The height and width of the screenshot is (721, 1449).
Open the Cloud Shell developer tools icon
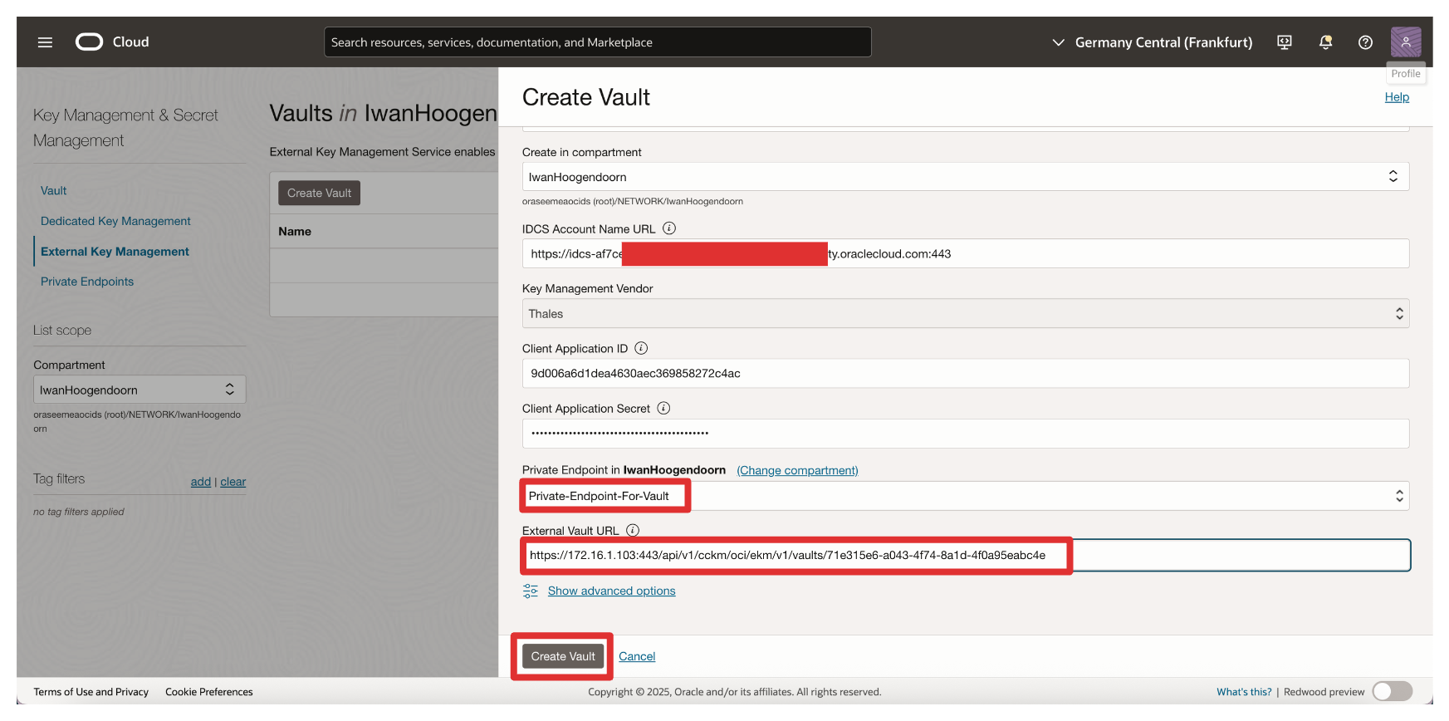[1284, 42]
